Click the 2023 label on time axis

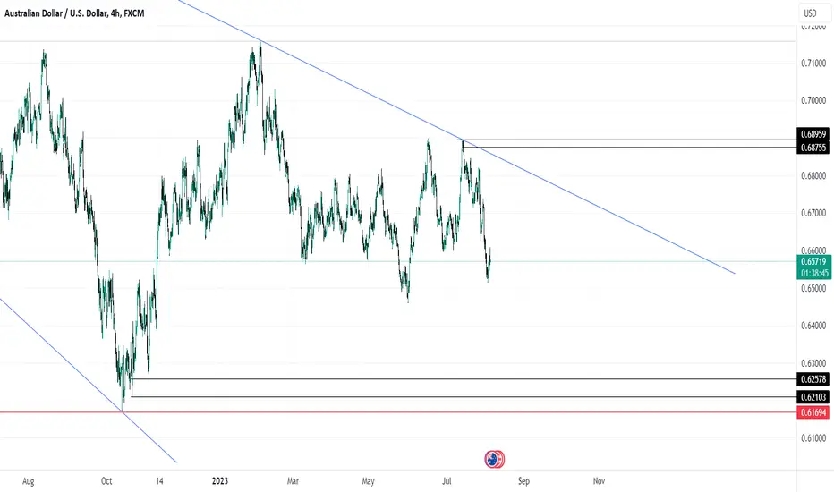[219, 481]
